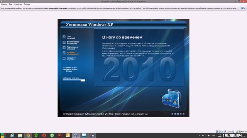Click the 'Подготовка к установке' setup step
The width and height of the screenshot is (247, 138).
(70, 48)
